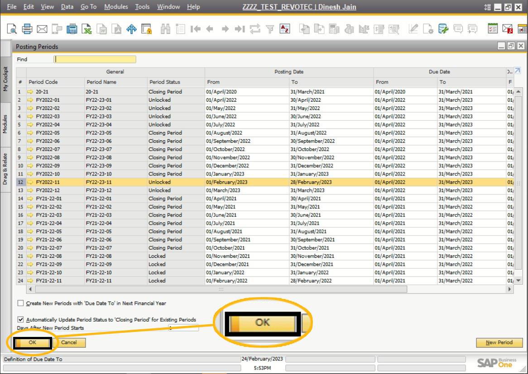The image size is (528, 374).
Task: Select the cell FY22-23-12 period name
Action: pyautogui.click(x=115, y=190)
